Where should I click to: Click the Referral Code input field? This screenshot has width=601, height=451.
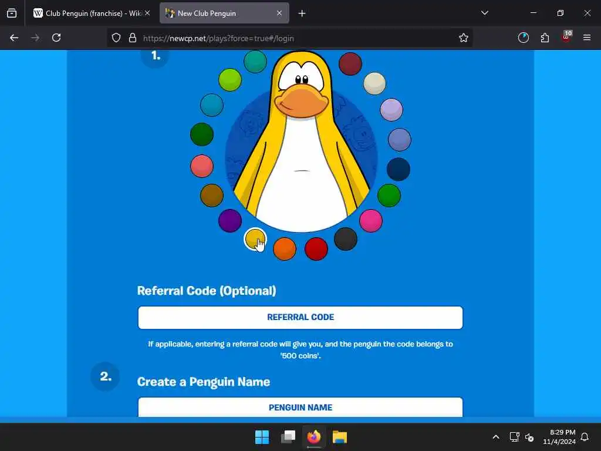(x=300, y=318)
